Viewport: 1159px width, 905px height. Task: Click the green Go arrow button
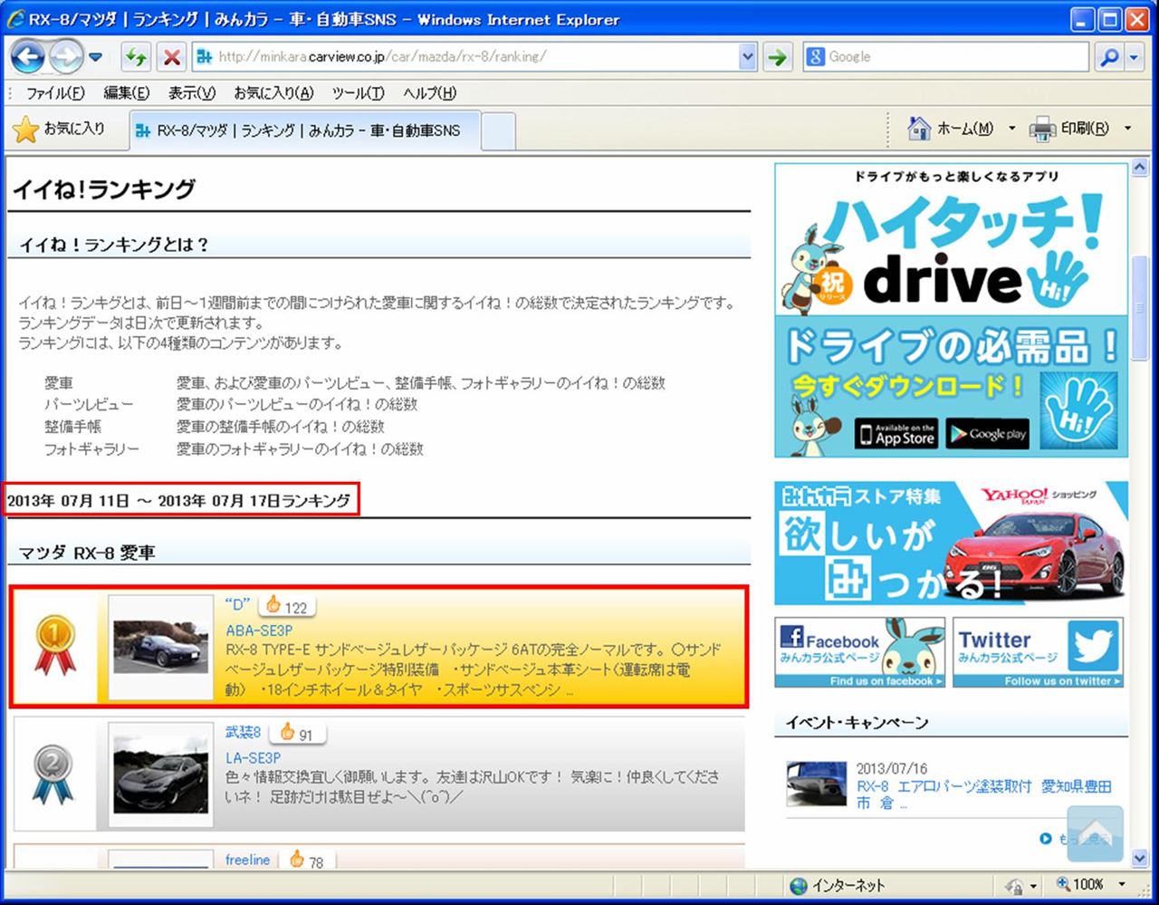[x=776, y=57]
